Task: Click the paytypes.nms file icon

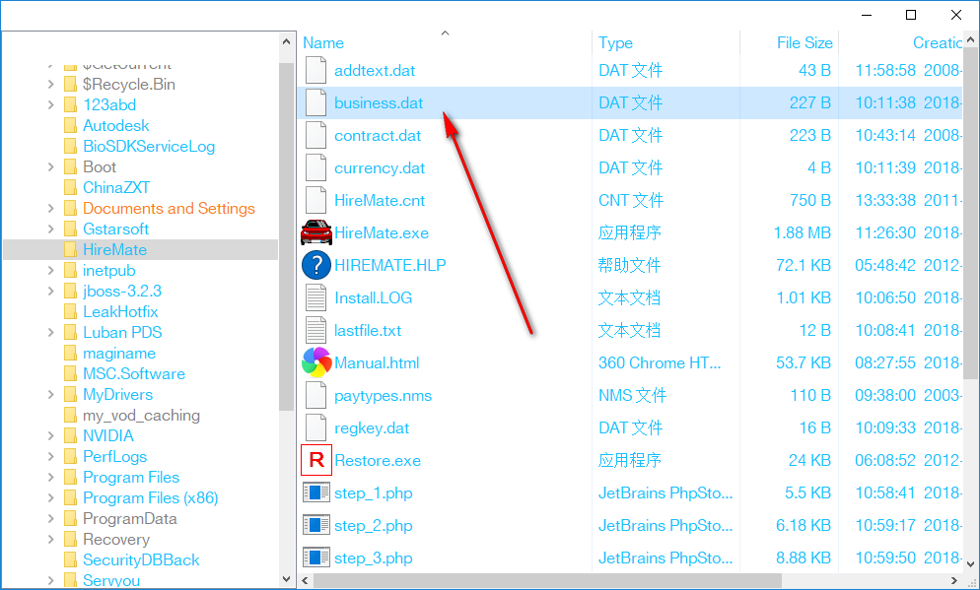Action: click(x=315, y=395)
